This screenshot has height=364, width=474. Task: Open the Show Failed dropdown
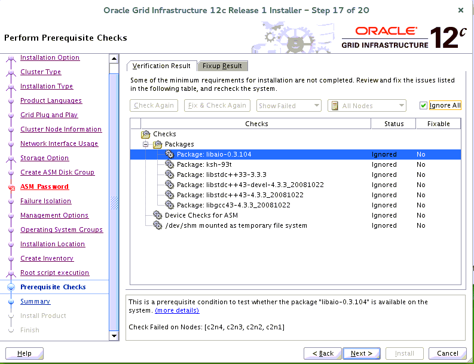pos(289,106)
